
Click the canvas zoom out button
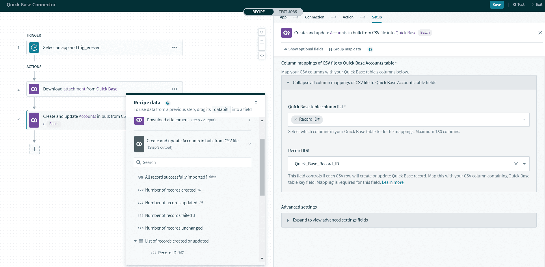point(262,47)
